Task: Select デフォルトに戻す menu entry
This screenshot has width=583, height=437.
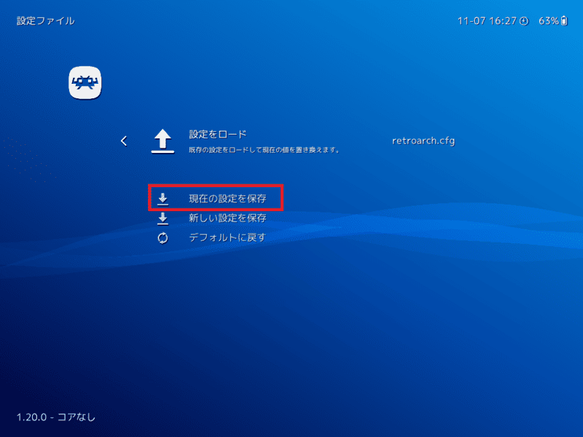Action: click(x=227, y=237)
